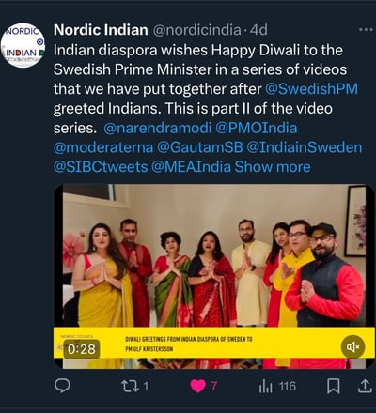The height and width of the screenshot is (413, 376).
Task: Click the Nordic Indian display name
Action: click(x=101, y=30)
